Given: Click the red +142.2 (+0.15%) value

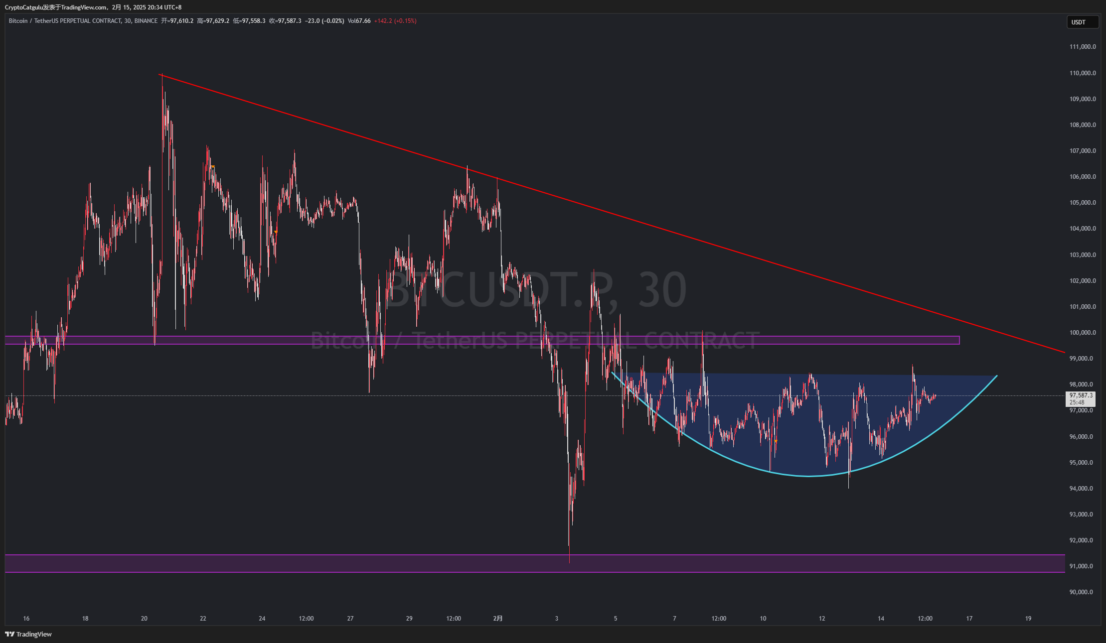Looking at the screenshot, I should pos(395,21).
